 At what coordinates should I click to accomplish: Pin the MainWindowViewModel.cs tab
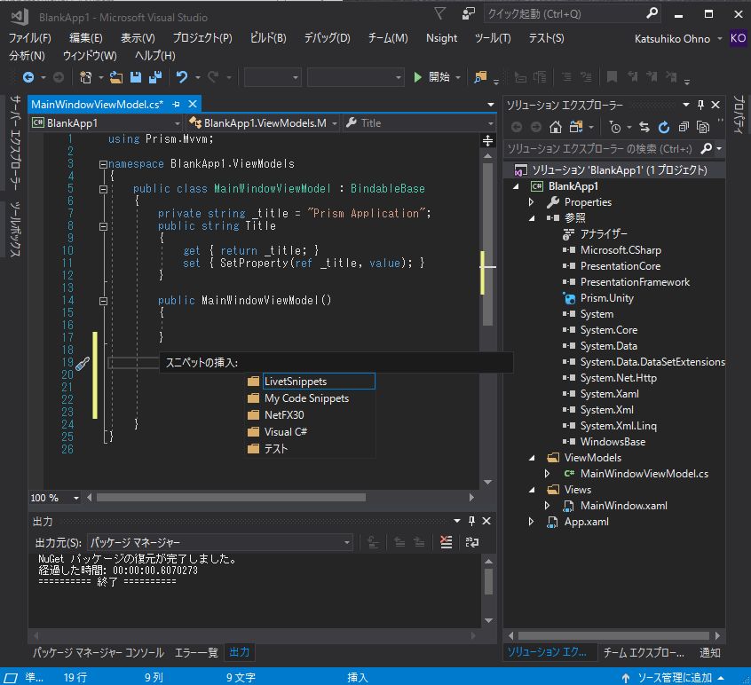coord(177,105)
